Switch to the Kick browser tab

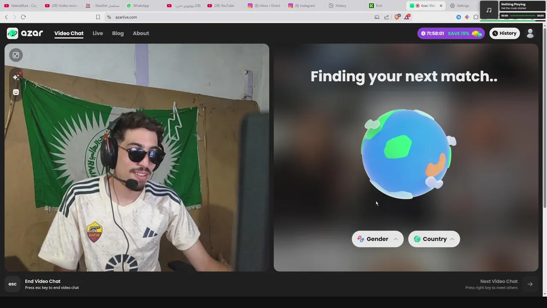(386, 6)
